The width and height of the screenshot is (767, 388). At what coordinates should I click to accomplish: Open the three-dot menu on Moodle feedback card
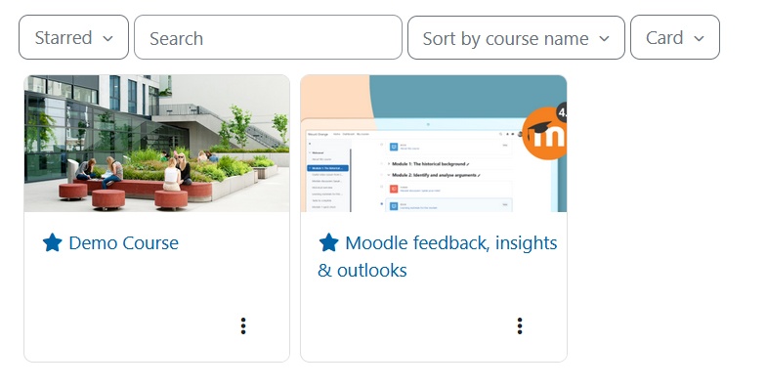click(520, 325)
